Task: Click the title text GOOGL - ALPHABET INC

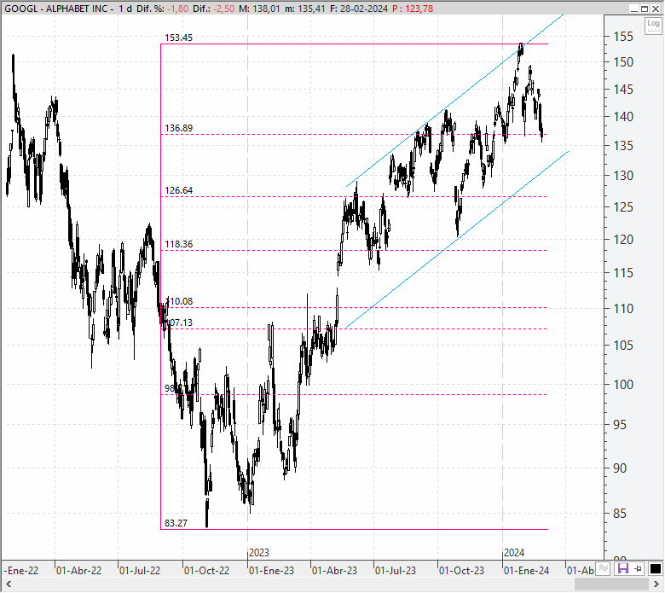Action: 56,9
